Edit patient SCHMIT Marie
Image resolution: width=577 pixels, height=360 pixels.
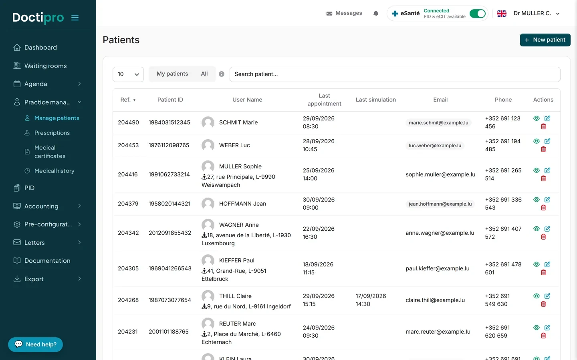pyautogui.click(x=547, y=118)
